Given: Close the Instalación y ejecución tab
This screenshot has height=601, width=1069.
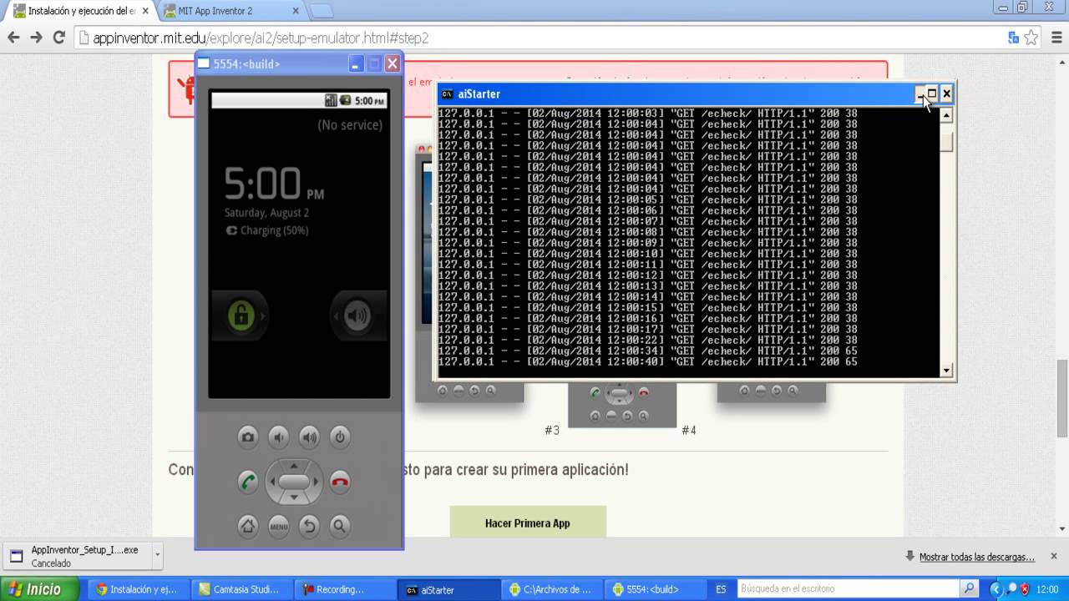Looking at the screenshot, I should coord(144,11).
